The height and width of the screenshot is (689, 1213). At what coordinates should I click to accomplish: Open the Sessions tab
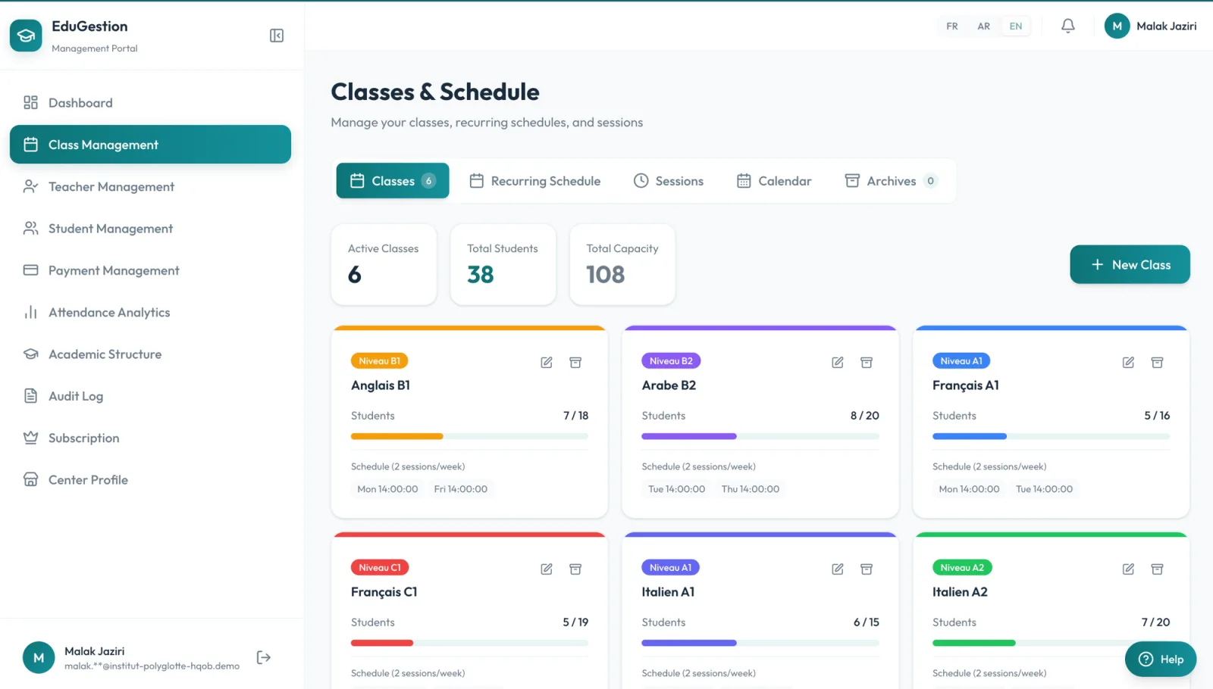669,181
